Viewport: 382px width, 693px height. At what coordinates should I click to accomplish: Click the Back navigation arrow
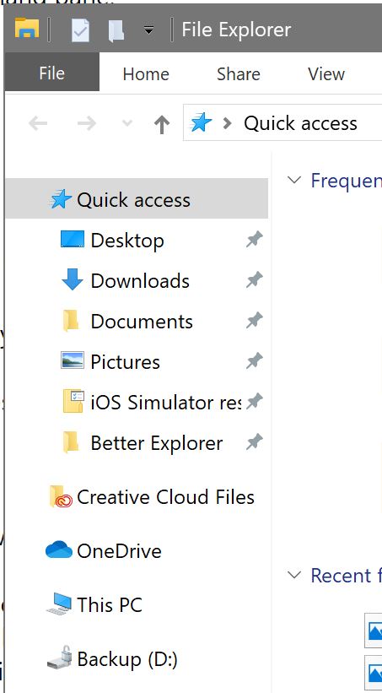[x=38, y=123]
